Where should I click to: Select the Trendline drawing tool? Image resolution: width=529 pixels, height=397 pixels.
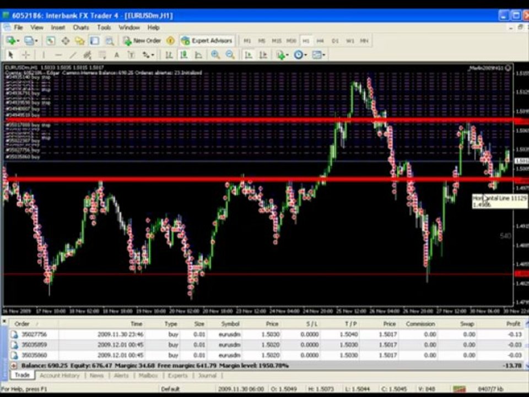73,55
